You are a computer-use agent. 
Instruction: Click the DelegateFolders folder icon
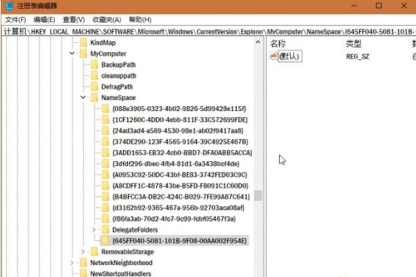[x=106, y=230]
